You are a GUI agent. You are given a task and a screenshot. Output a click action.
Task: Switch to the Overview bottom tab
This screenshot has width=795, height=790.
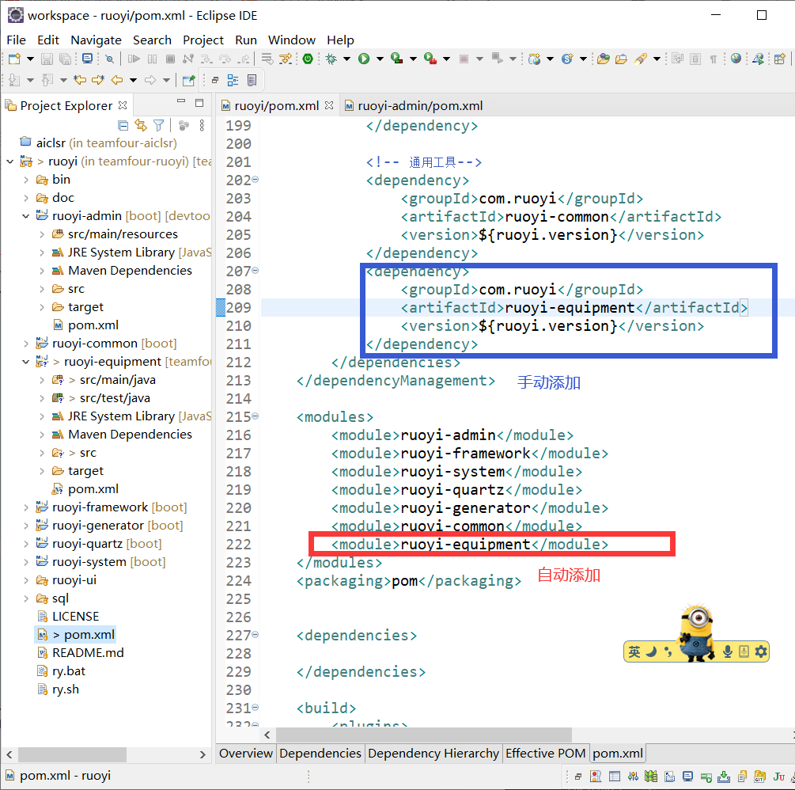(x=246, y=753)
